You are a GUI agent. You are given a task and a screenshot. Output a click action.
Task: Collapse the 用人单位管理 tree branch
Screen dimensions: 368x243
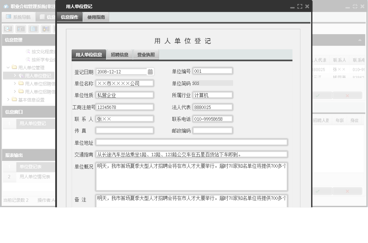point(8,67)
